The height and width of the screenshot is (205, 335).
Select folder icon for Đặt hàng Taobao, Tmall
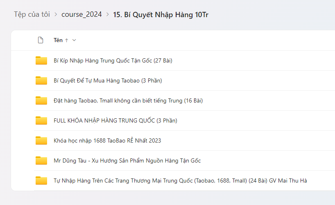41,101
